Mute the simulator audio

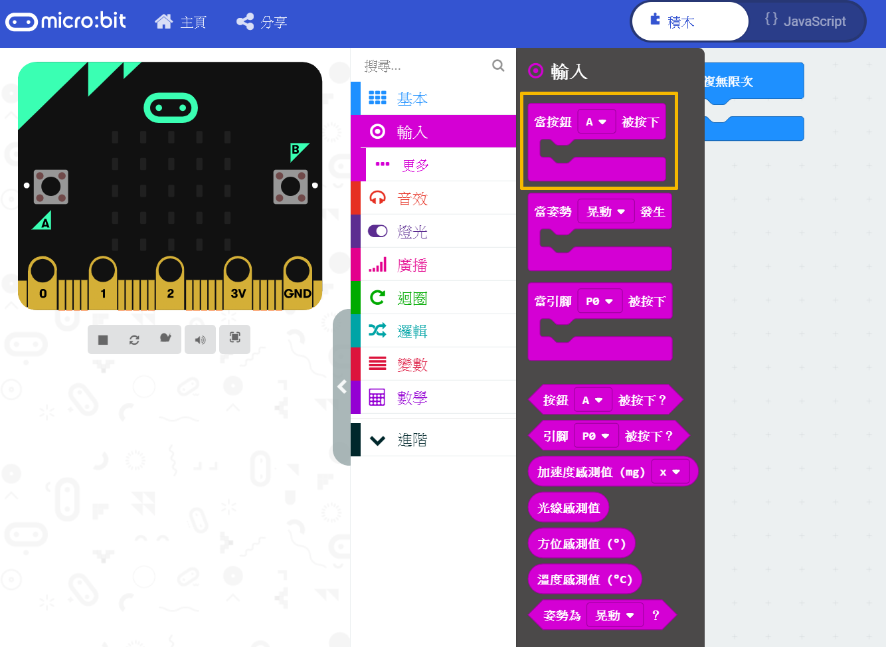pyautogui.click(x=200, y=339)
